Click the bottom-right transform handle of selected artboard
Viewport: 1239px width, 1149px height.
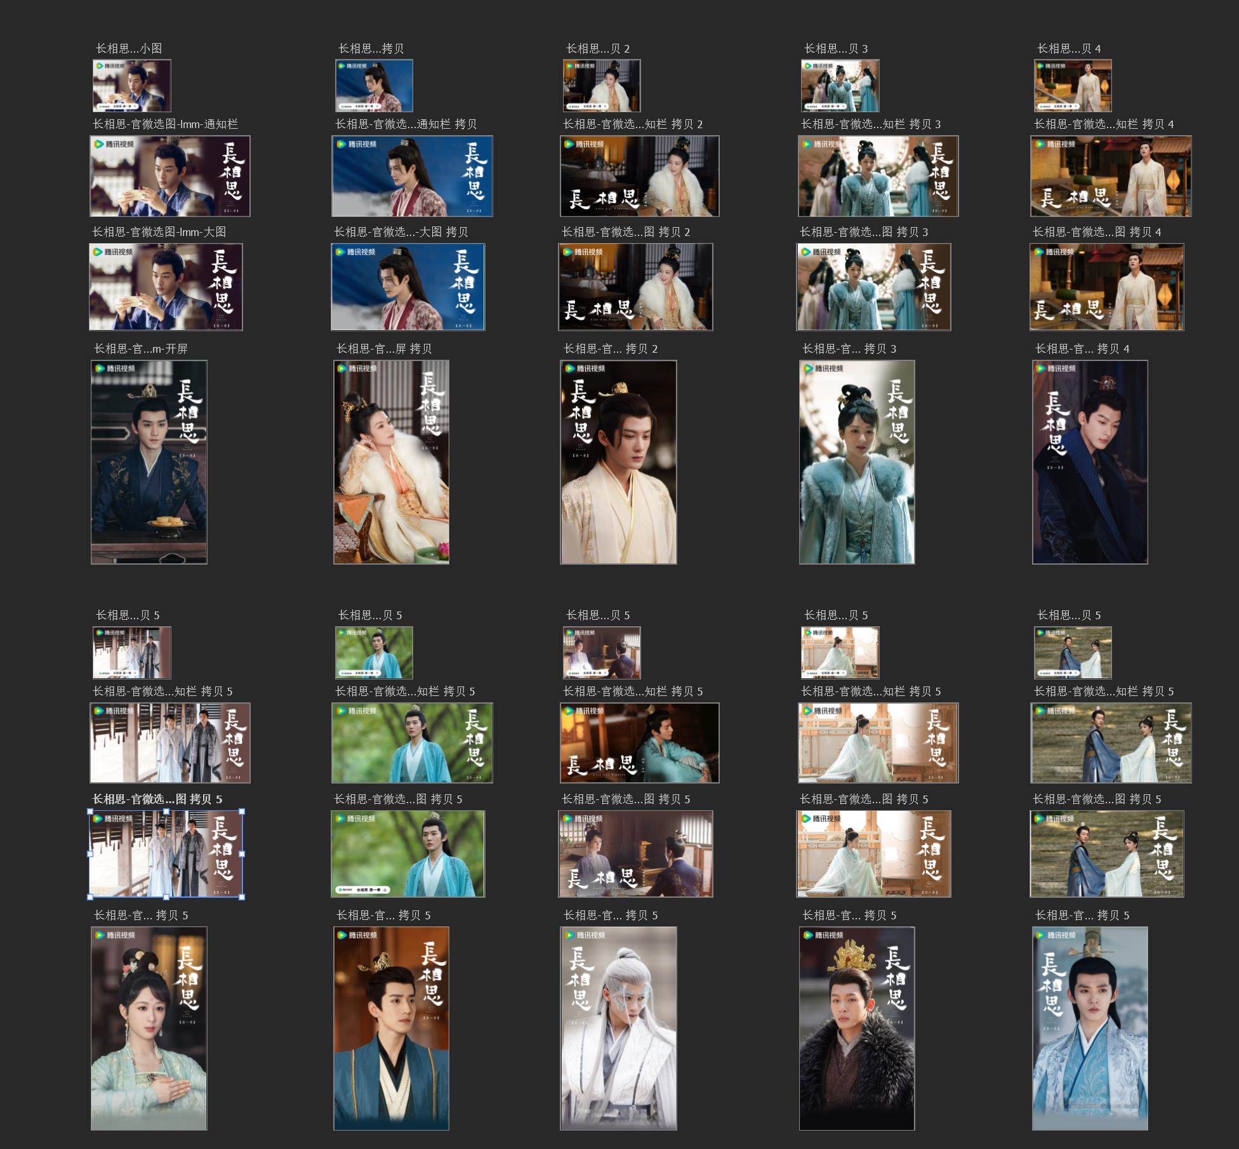point(242,896)
